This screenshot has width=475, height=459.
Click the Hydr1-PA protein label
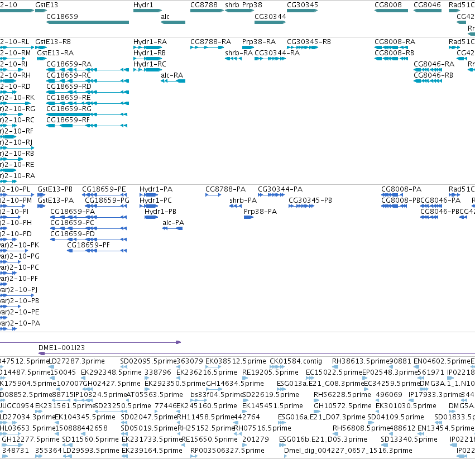[156, 189]
